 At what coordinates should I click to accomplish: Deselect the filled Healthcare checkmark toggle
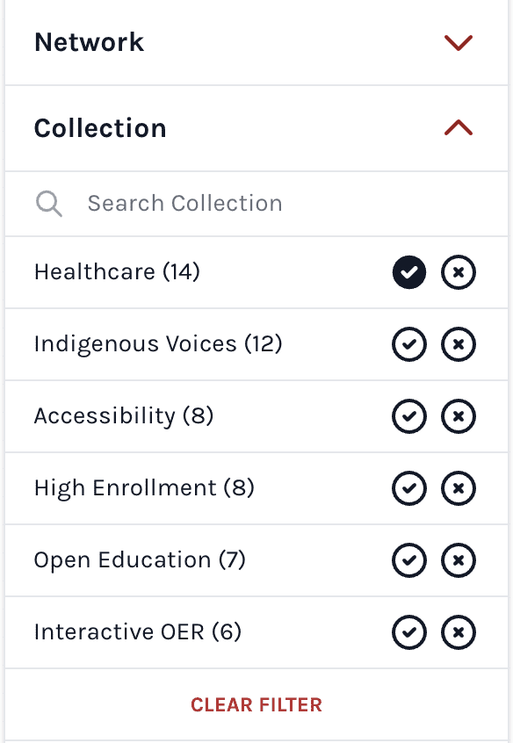409,272
